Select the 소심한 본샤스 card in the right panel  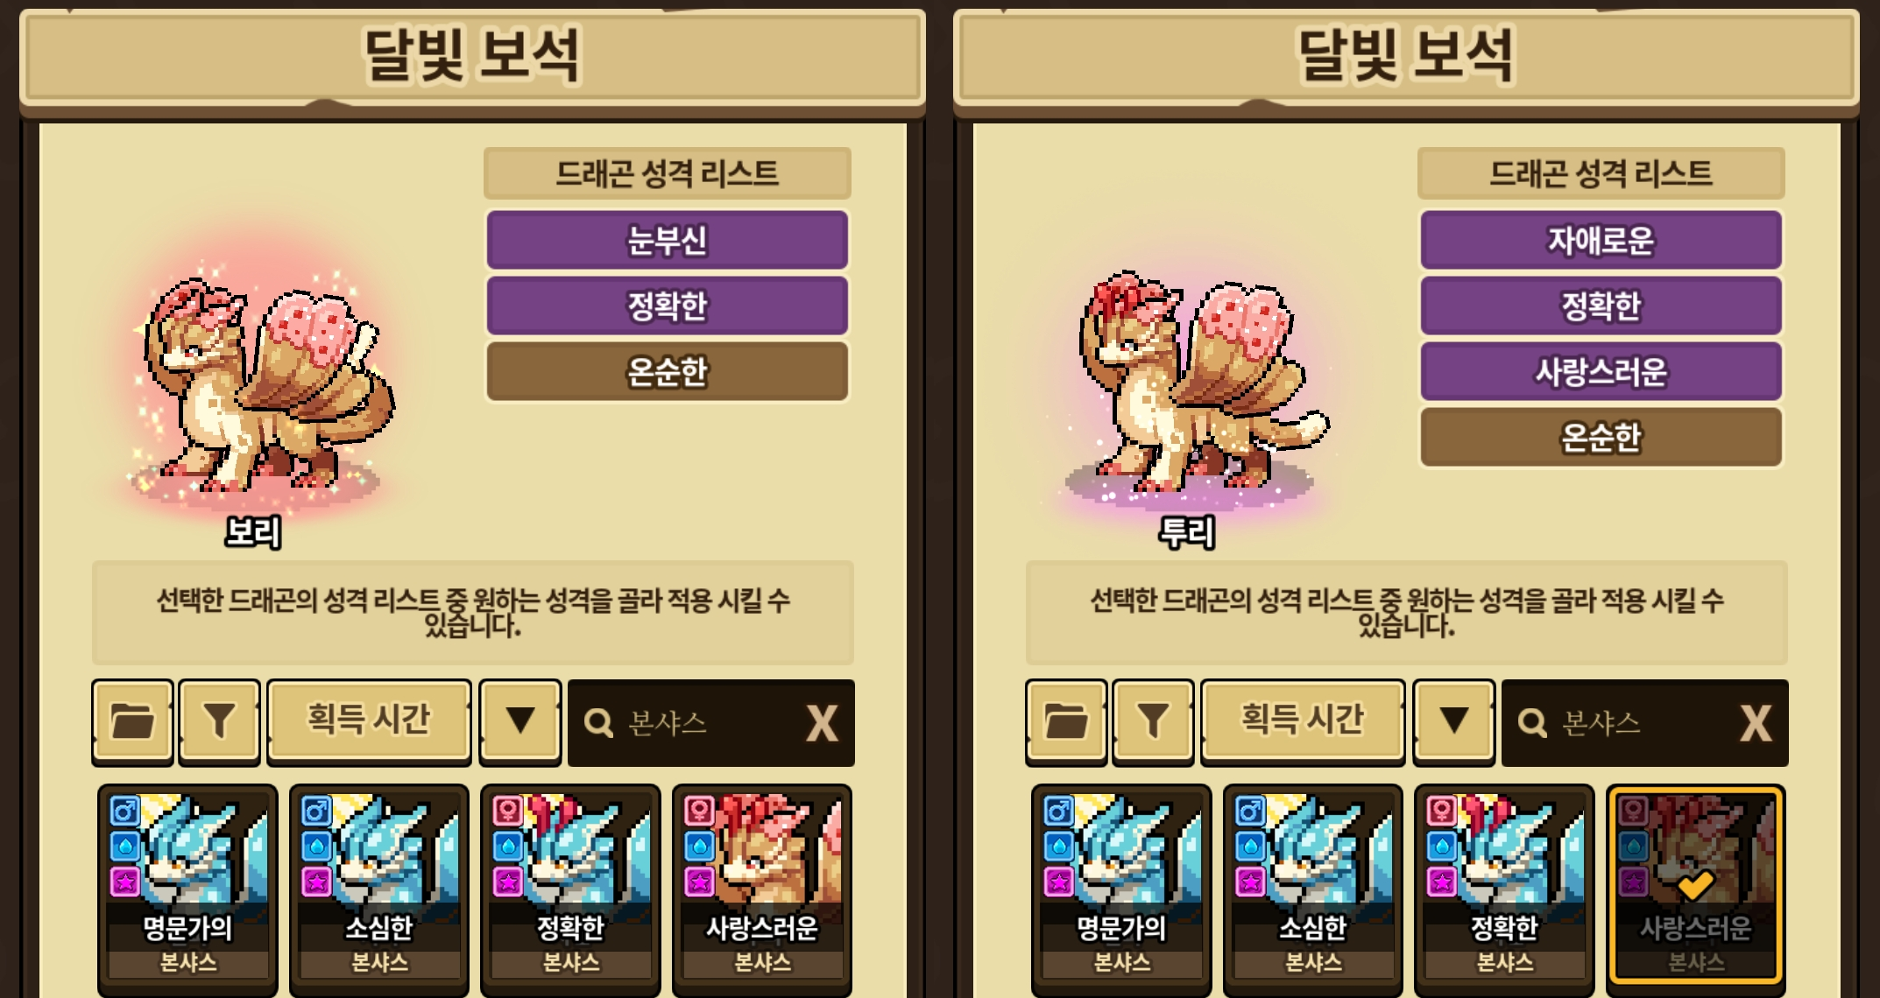pos(1312,889)
